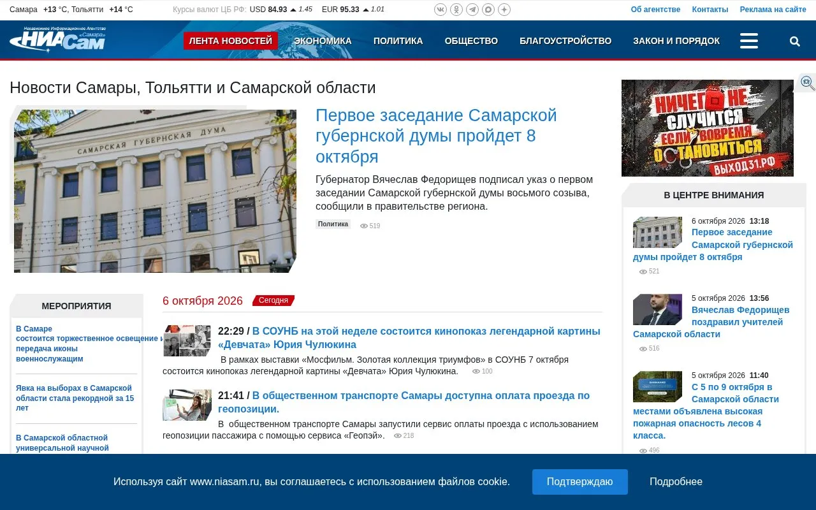The height and width of the screenshot is (510, 816).
Task: Open 'Об агентстве' link
Action: [x=655, y=10]
